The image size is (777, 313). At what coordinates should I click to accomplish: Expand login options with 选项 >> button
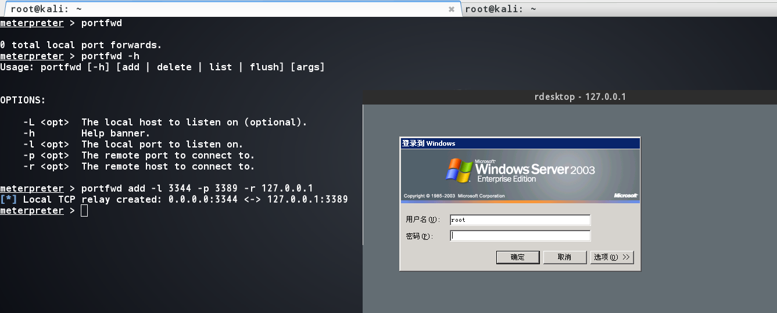pos(612,257)
